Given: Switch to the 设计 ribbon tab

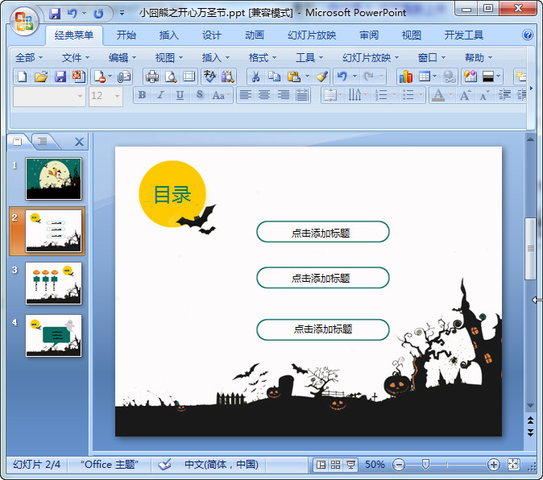Looking at the screenshot, I should point(211,35).
